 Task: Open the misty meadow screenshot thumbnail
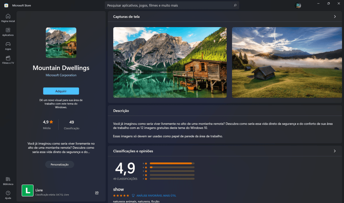click(287, 62)
